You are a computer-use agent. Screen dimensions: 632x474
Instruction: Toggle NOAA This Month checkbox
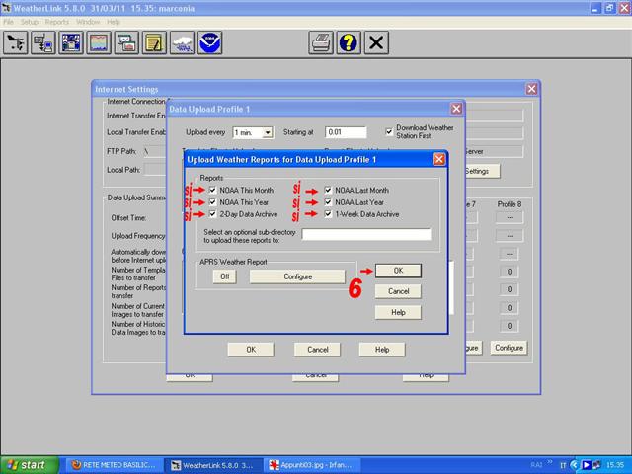(213, 190)
